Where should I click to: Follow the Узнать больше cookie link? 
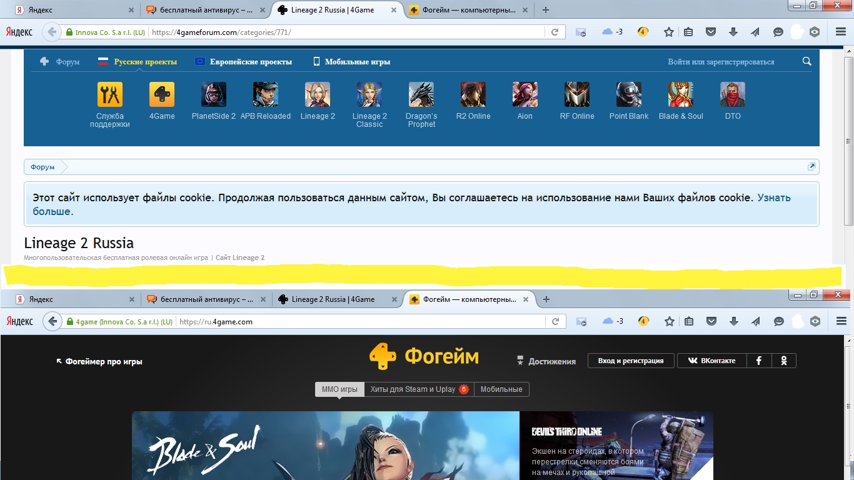pyautogui.click(x=773, y=198)
